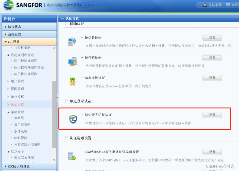Viewport: 239px width, 171px height.
Task: Select 应用优化规则库 in the tree
Action: tap(26, 74)
